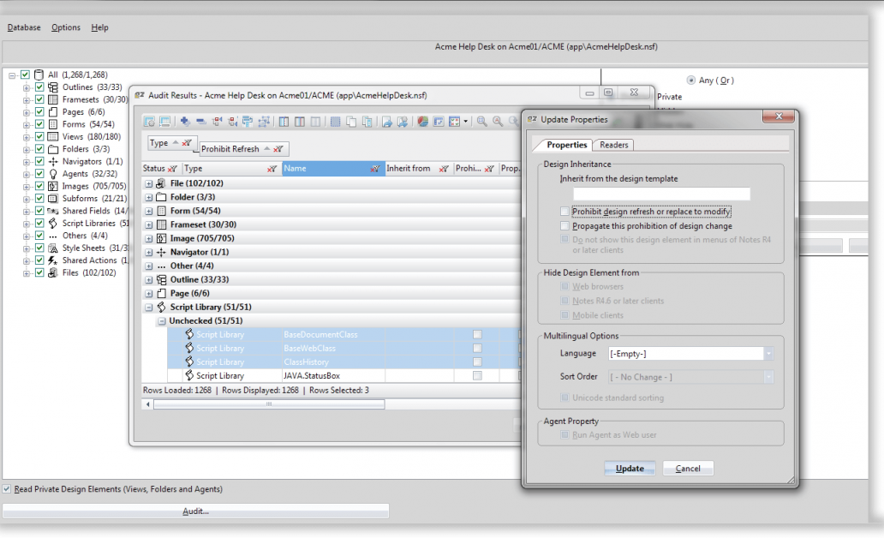Click the Folders icon in the design tree
The width and height of the screenshot is (884, 538).
pos(53,149)
